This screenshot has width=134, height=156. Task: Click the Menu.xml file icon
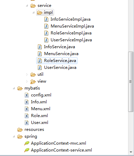27,109
